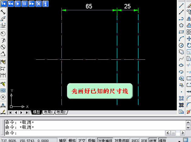Toggle 极轴 polar tracking in status bar
The height and width of the screenshot is (142, 191).
point(91,140)
